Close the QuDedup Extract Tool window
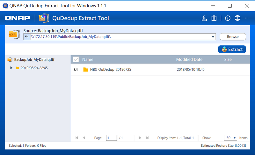The height and width of the screenshot is (155, 255). point(247,6)
